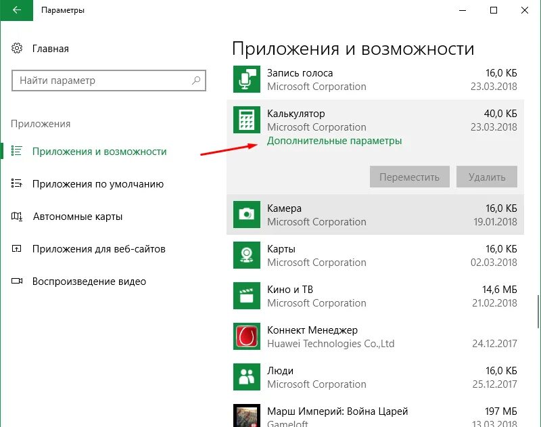Select Приложения для веб-сайтов in sidebar

click(x=99, y=249)
